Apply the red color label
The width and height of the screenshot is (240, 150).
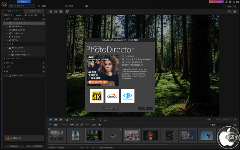click(x=87, y=120)
